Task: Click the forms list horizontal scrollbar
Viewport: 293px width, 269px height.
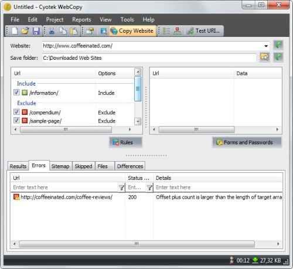Action: [x=196, y=130]
